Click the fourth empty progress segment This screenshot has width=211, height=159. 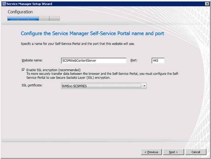click(x=44, y=19)
